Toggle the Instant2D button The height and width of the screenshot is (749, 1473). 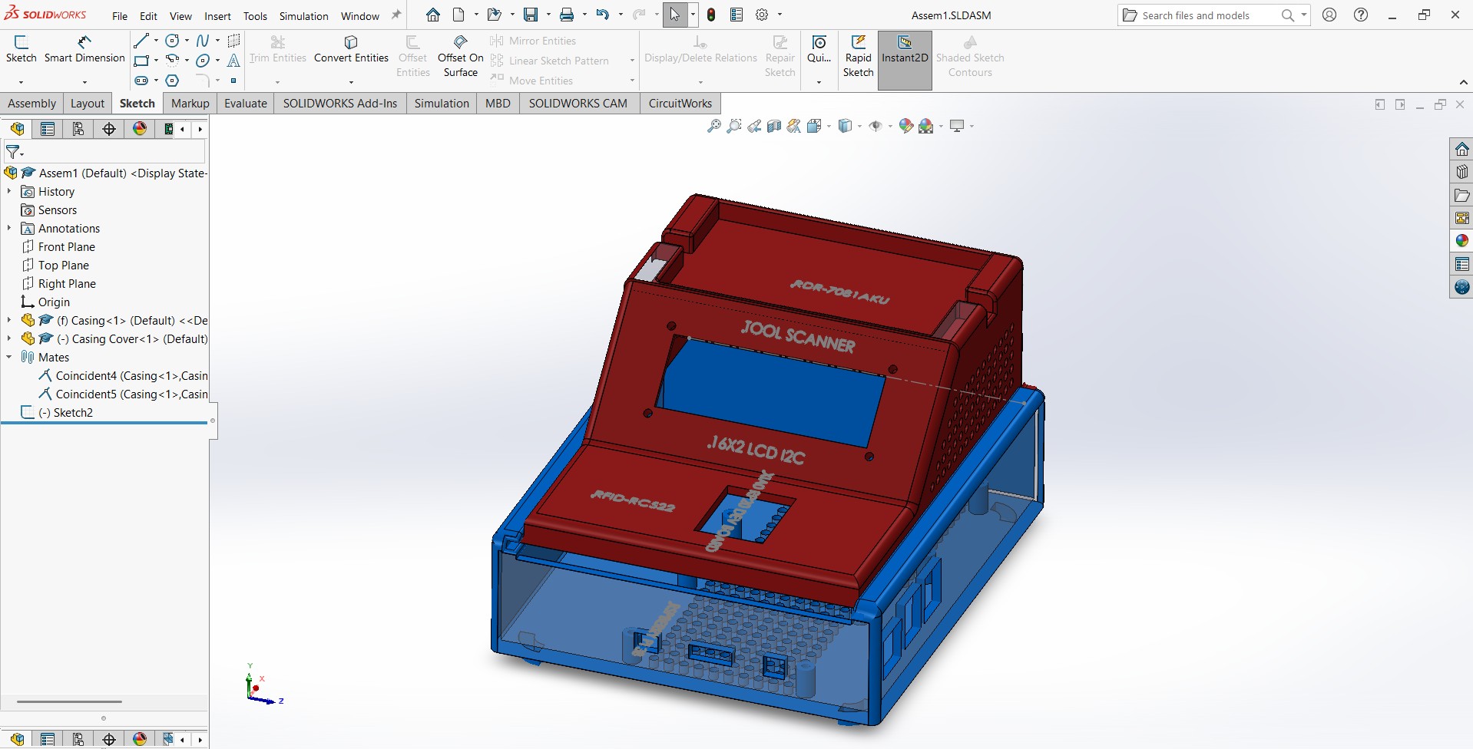[905, 60]
